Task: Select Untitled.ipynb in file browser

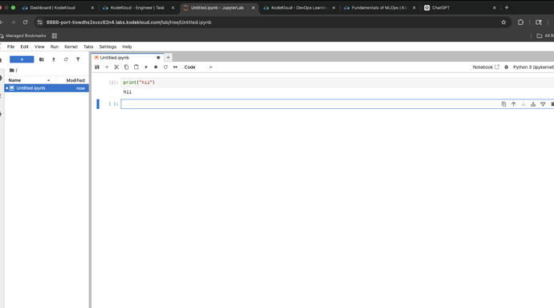Action: click(47, 88)
